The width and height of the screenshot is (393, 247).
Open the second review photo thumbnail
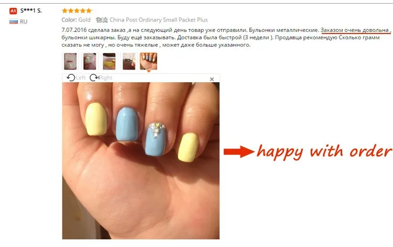click(x=90, y=61)
